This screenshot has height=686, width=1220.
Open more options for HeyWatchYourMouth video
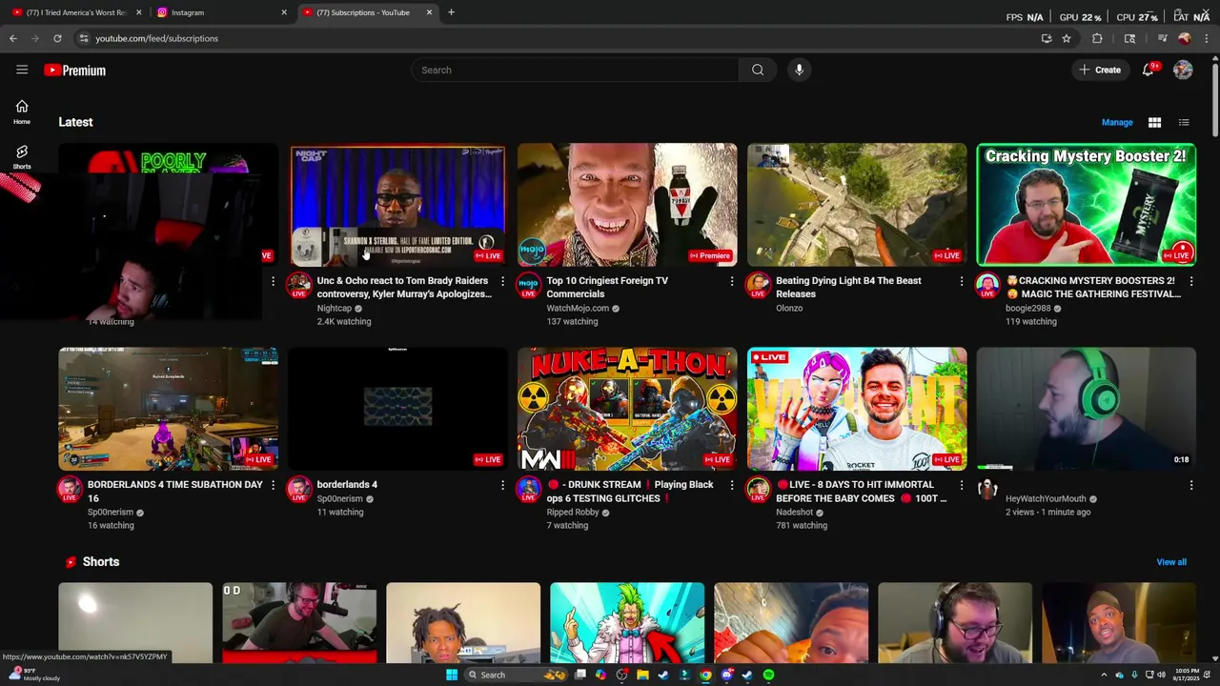click(1190, 486)
